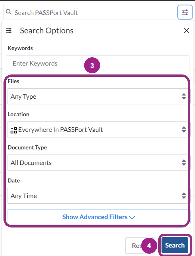Click the magnifying glass search icon
This screenshot has width=195, height=256.
click(x=9, y=12)
